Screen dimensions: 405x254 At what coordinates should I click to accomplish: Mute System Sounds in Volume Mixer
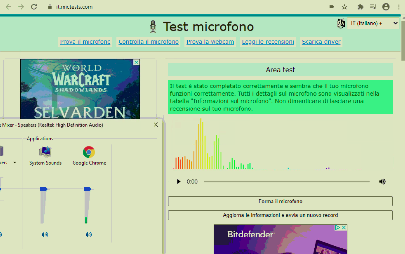[x=45, y=235]
